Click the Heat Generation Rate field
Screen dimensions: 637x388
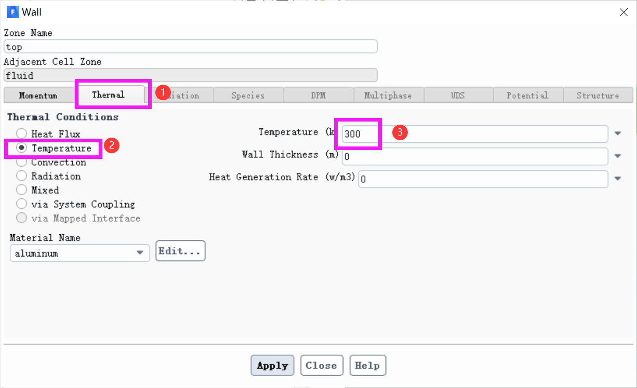click(x=483, y=179)
